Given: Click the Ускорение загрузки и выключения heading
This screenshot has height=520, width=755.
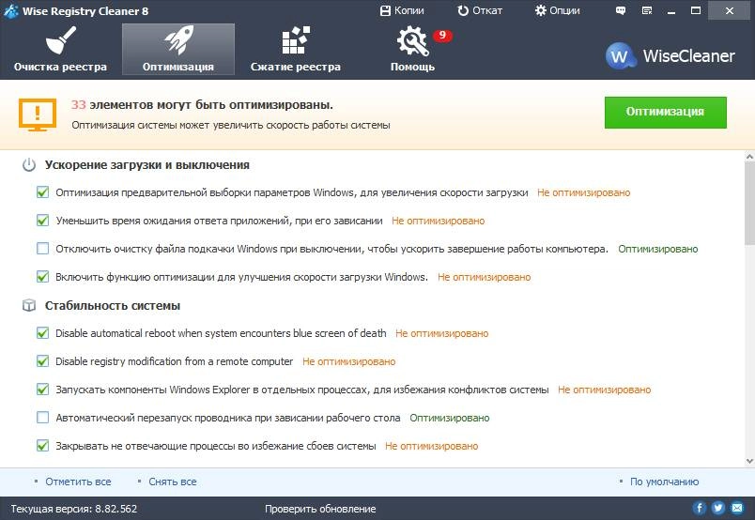Looking at the screenshot, I should [147, 165].
